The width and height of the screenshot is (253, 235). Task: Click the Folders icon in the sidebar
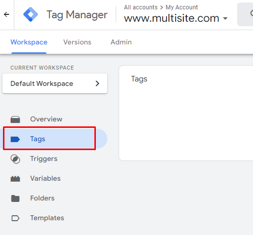(x=15, y=198)
